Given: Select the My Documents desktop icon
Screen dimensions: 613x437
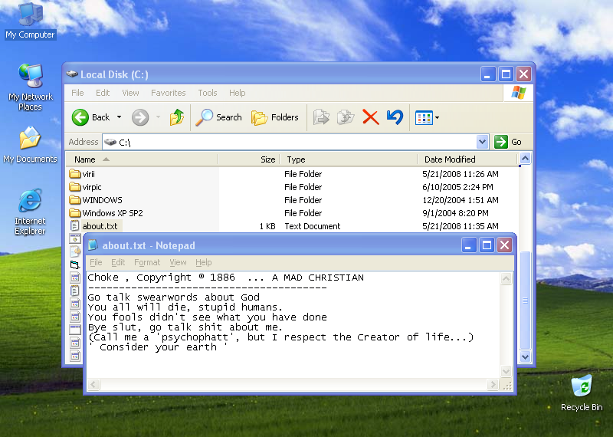Looking at the screenshot, I should [x=30, y=144].
